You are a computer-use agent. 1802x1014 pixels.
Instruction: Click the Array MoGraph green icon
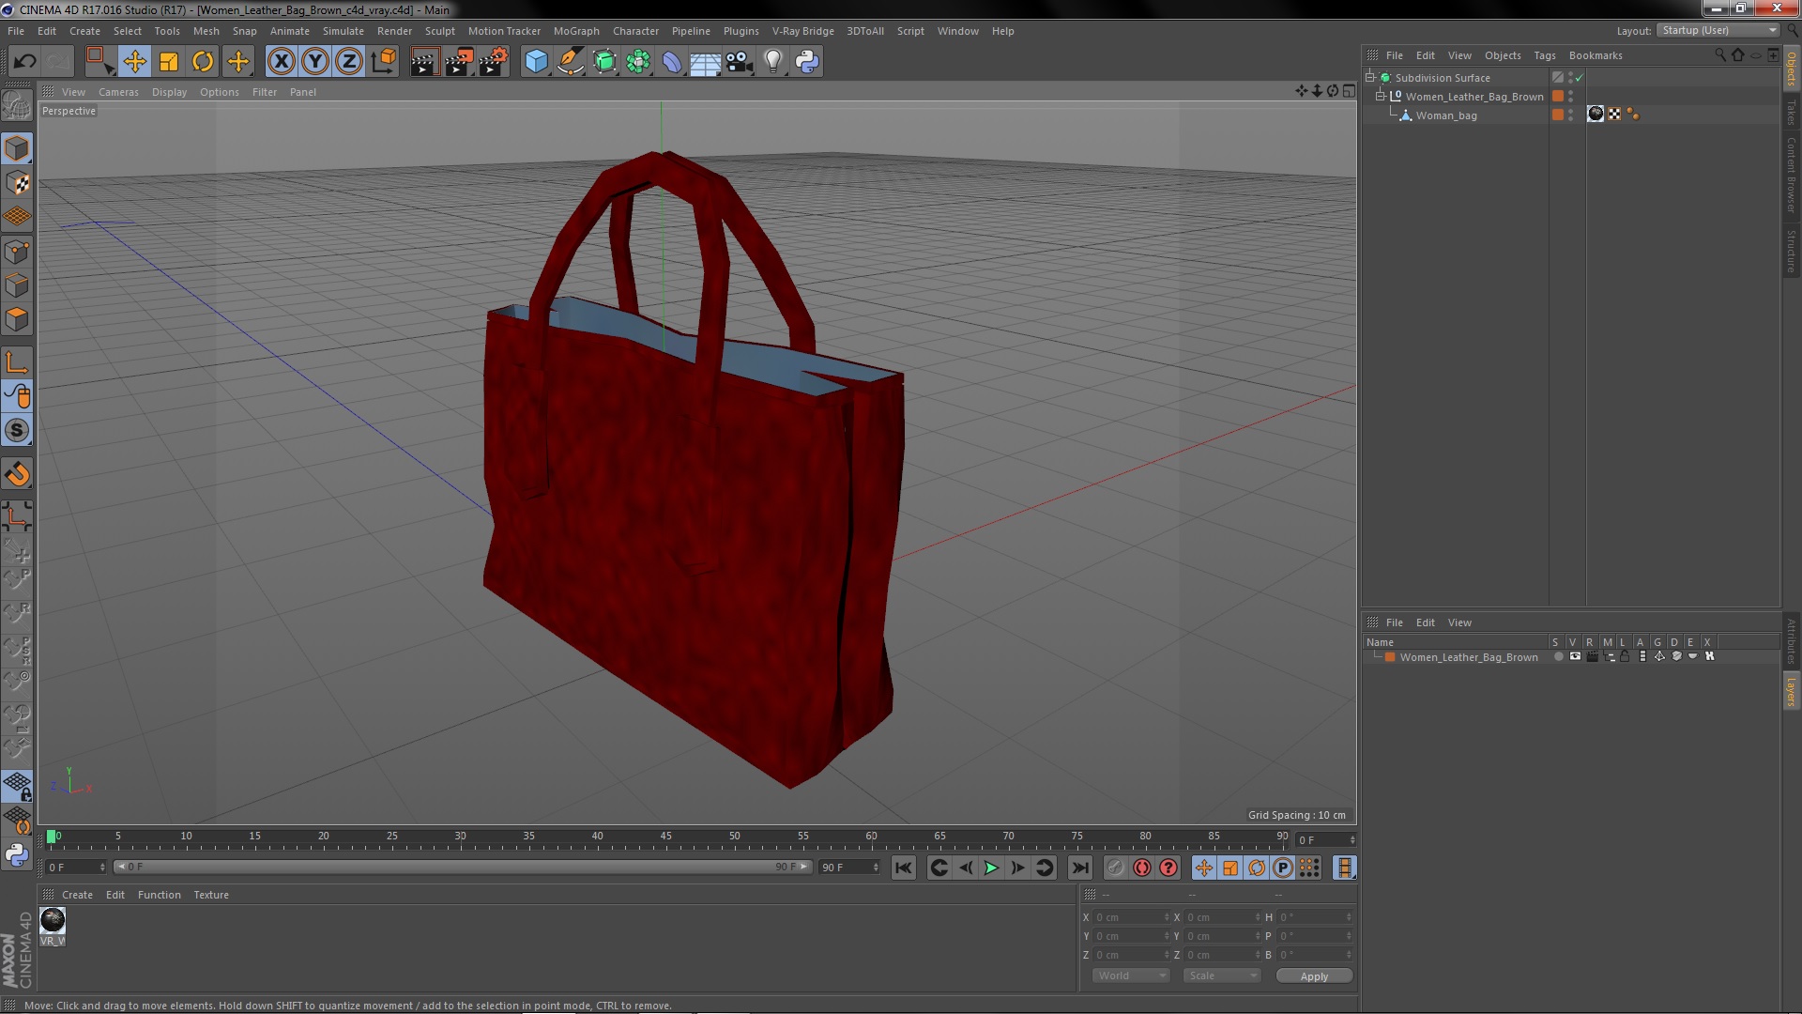pyautogui.click(x=638, y=62)
